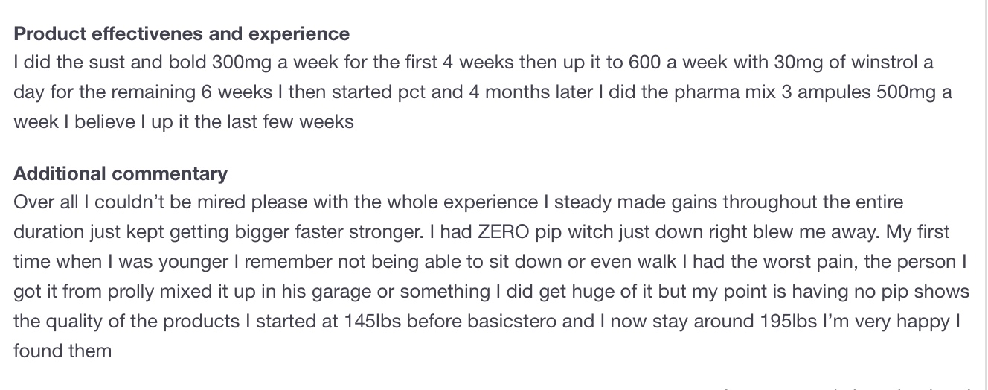Click the word 'ZERO' in the commentary
The height and width of the screenshot is (390, 988).
point(505,231)
